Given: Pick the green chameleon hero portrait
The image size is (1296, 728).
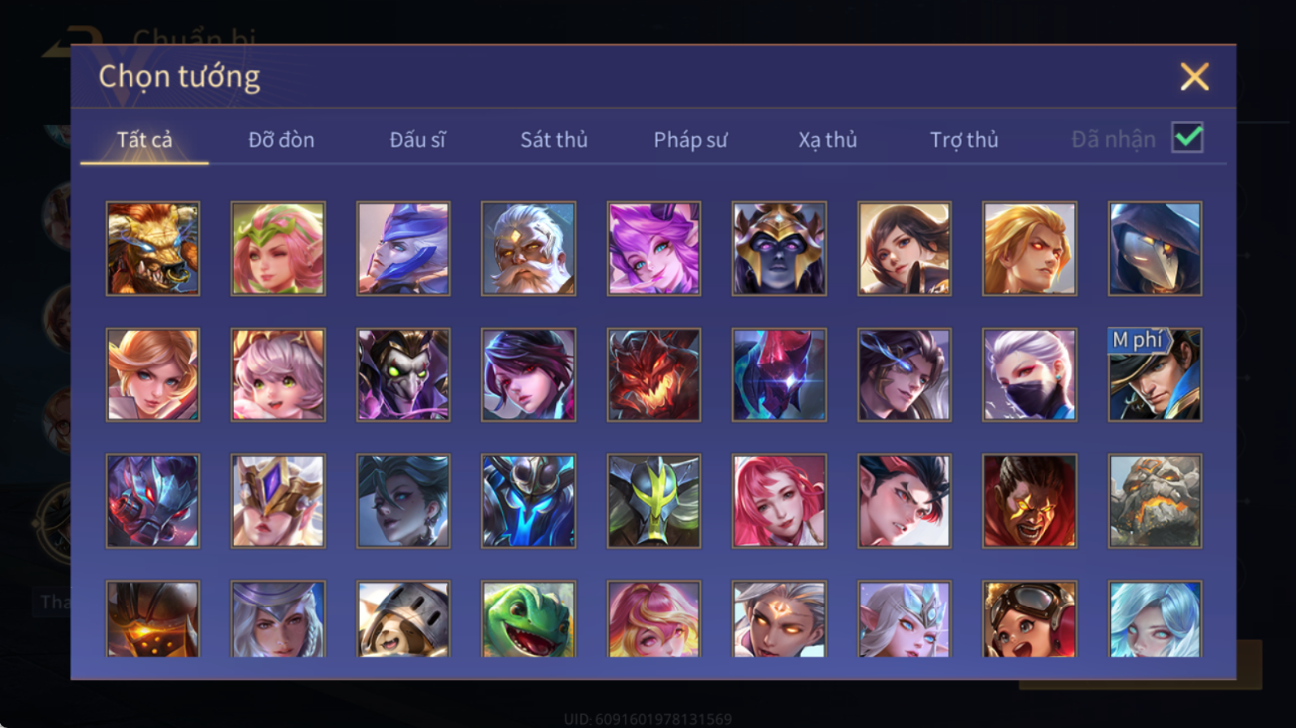Looking at the screenshot, I should (528, 619).
